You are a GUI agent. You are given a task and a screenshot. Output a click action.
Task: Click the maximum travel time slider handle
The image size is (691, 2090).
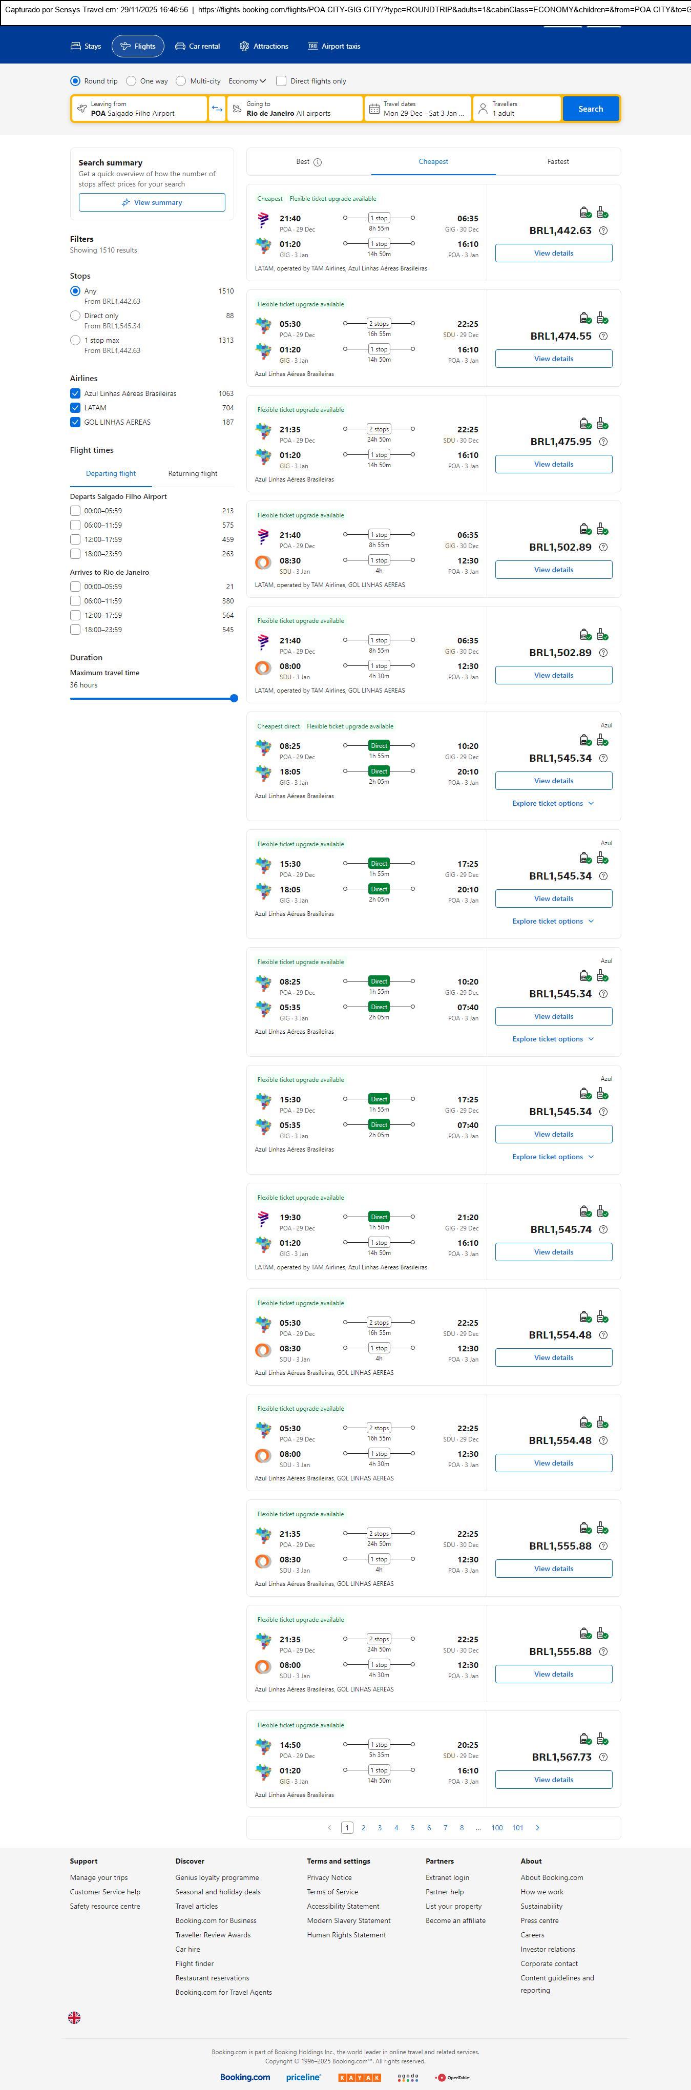[x=235, y=698]
